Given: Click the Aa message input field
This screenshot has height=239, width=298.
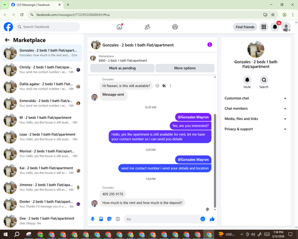Looking at the screenshot, I should (x=162, y=219).
